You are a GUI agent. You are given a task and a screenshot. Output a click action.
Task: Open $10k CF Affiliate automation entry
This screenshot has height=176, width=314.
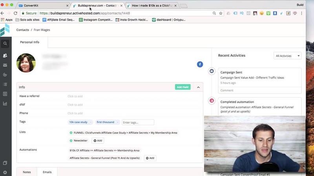[104, 151]
